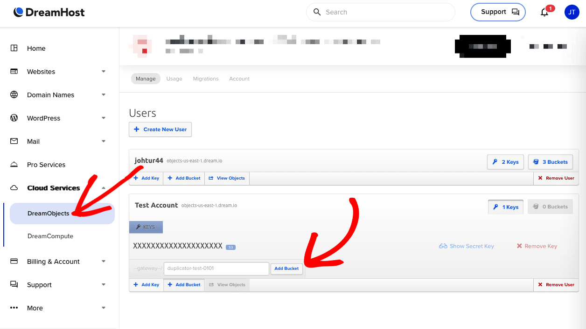The height and width of the screenshot is (329, 586).
Task: Click the Home icon in sidebar
Action: tap(14, 48)
